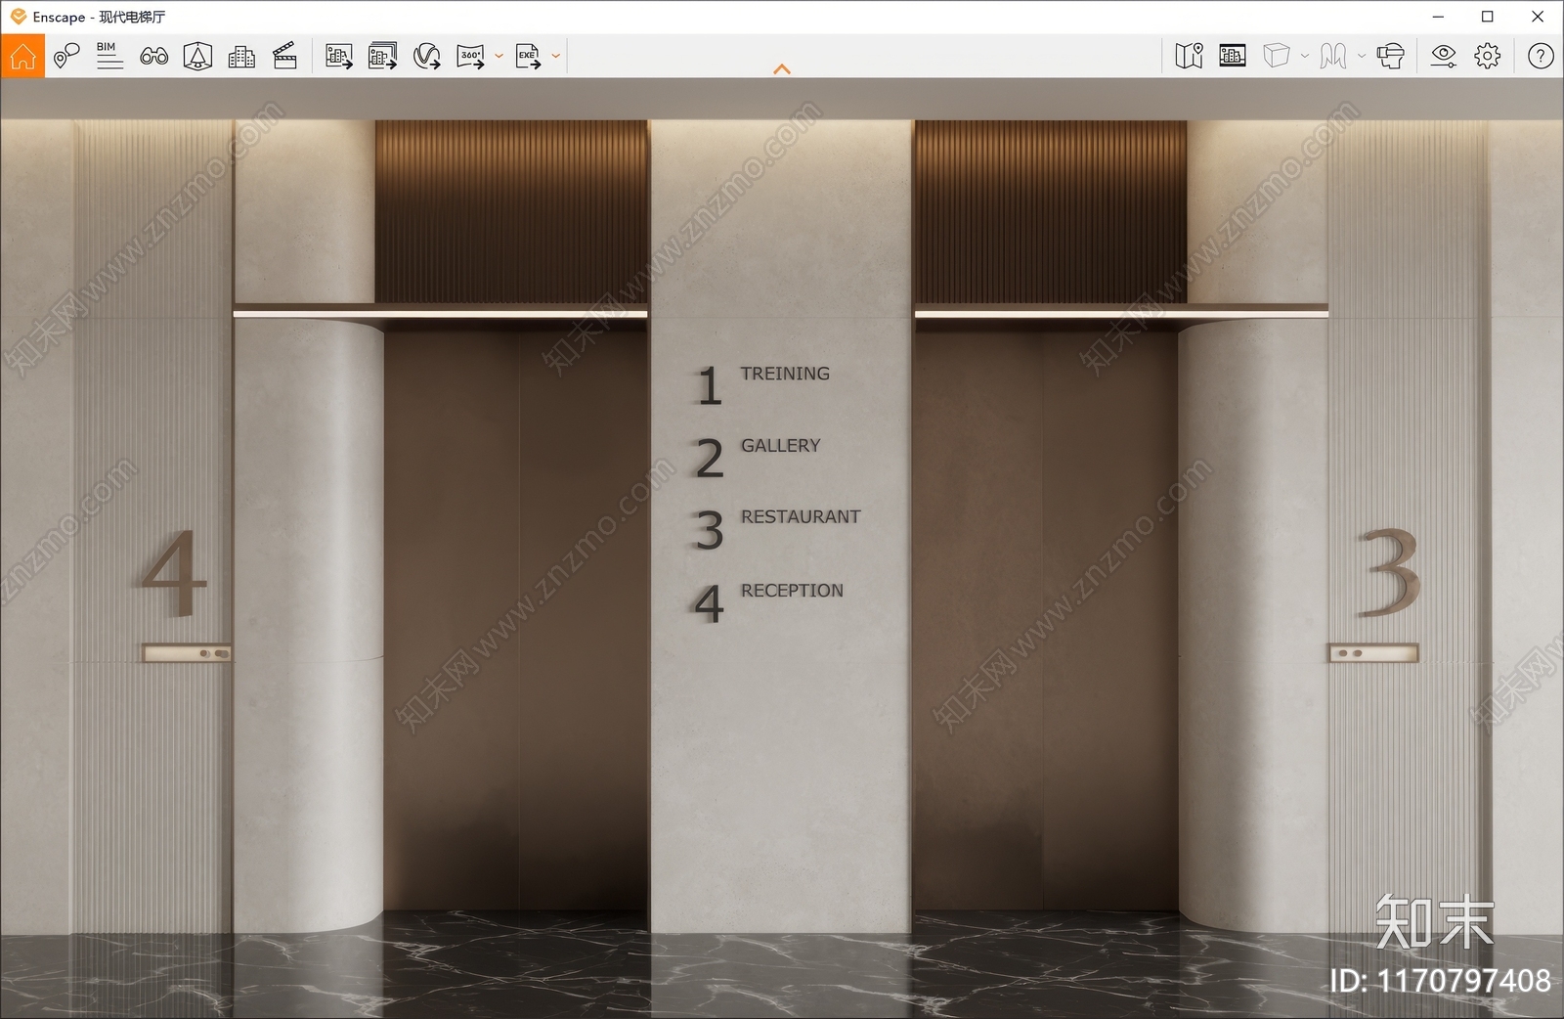This screenshot has width=1564, height=1019.
Task: Click the binoculars site context icon
Action: (153, 56)
